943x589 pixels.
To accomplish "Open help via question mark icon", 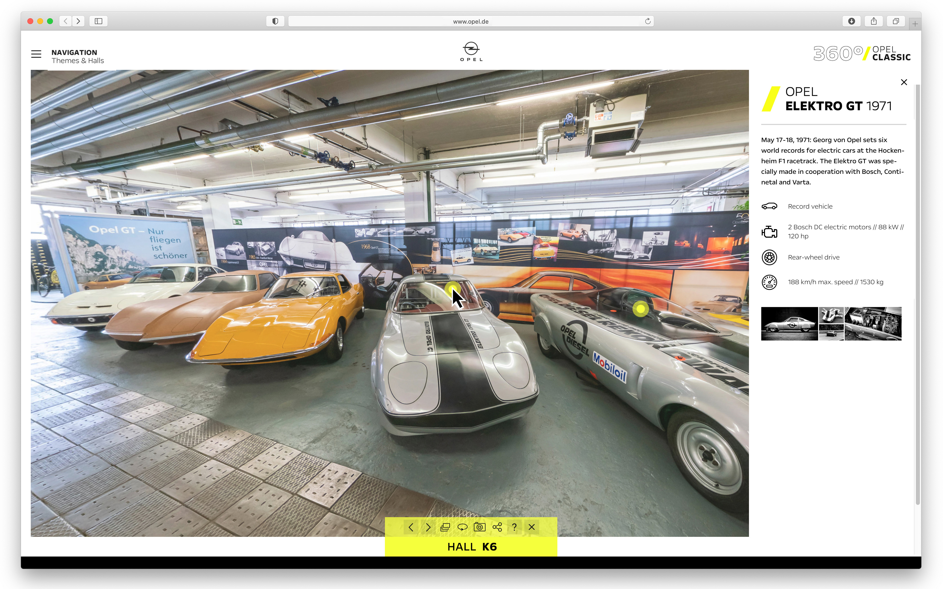I will click(x=514, y=527).
